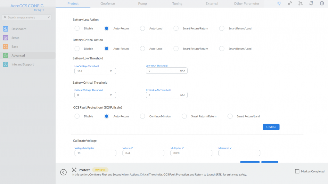The height and width of the screenshot is (184, 328).
Task: Check the Mark as Completed checkbox
Action: 297,171
